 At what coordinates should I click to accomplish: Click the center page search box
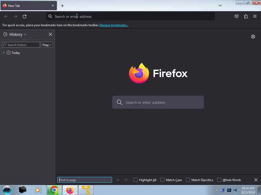tap(158, 102)
